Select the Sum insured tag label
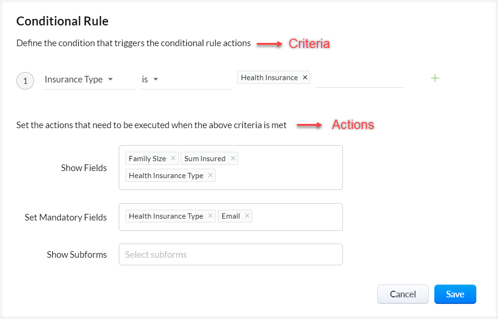 (205, 159)
